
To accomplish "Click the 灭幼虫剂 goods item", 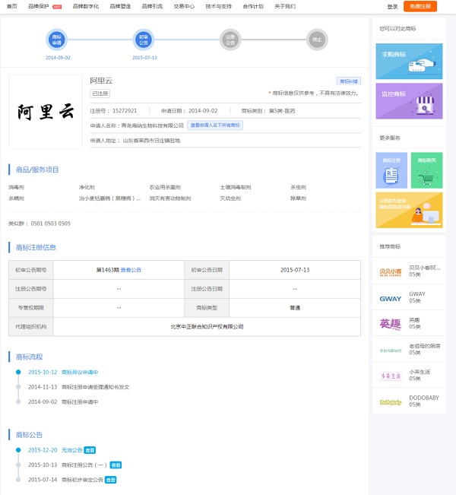I will coord(230,198).
